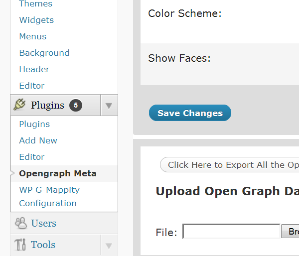Image resolution: width=299 pixels, height=256 pixels.
Task: Open WP G-Mappity Configuration
Action: (x=49, y=197)
